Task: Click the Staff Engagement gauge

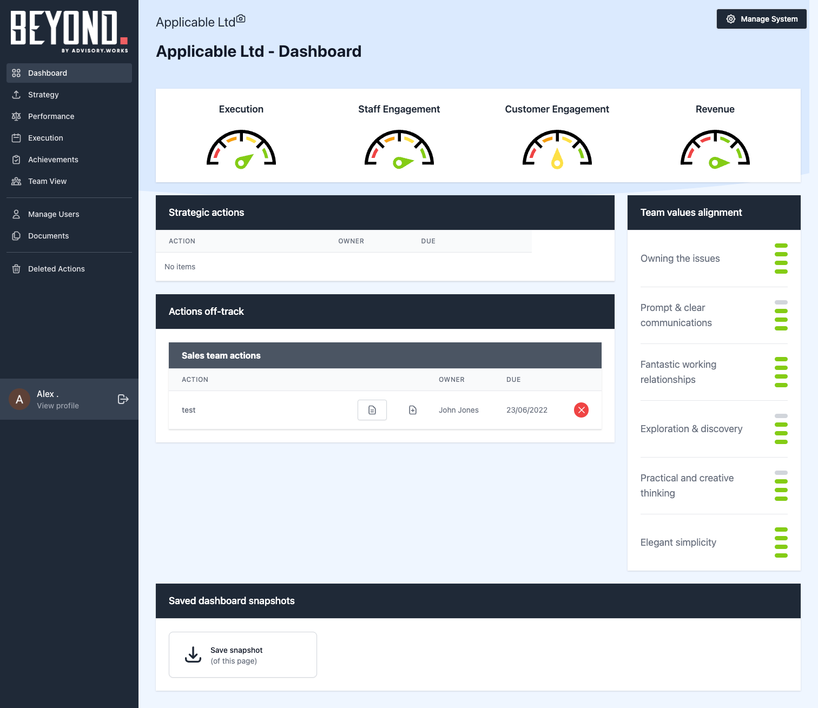Action: click(399, 149)
